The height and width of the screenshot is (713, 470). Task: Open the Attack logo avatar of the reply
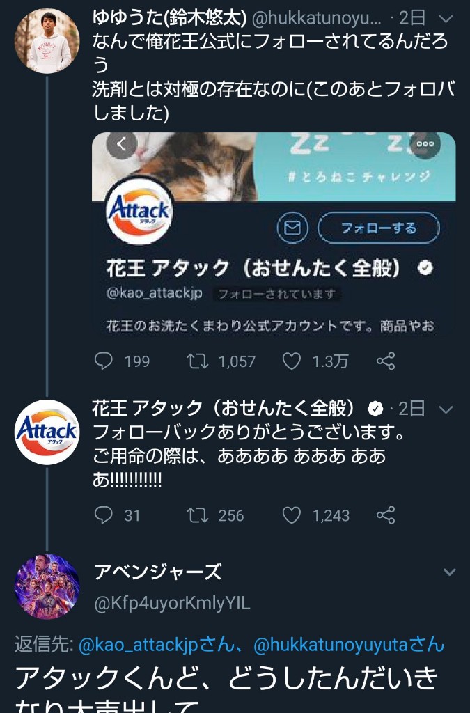[x=47, y=432]
